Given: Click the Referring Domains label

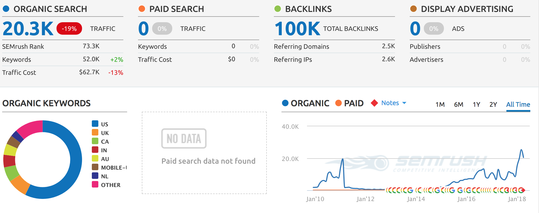Looking at the screenshot, I should pyautogui.click(x=302, y=47).
